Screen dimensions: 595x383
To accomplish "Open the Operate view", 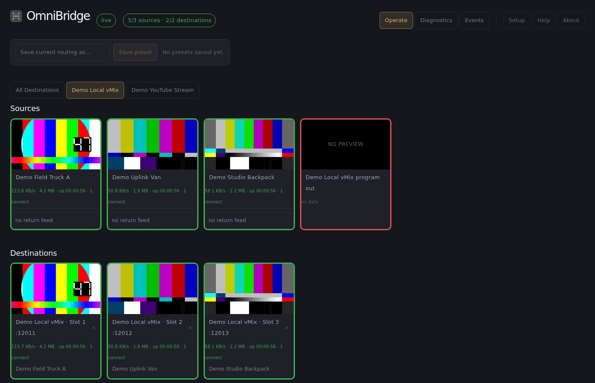I will 396,20.
